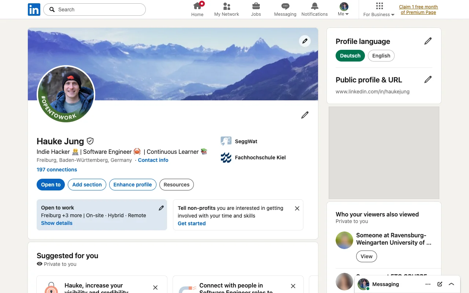Click the Add section button

[x=87, y=185]
